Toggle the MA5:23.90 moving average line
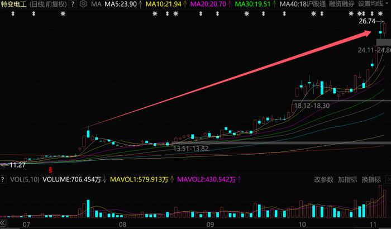 [x=121, y=4]
